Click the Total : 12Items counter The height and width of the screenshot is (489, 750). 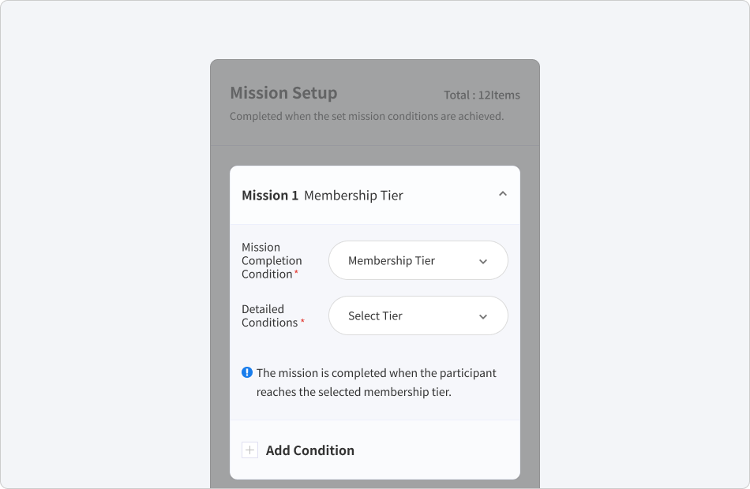tap(482, 95)
